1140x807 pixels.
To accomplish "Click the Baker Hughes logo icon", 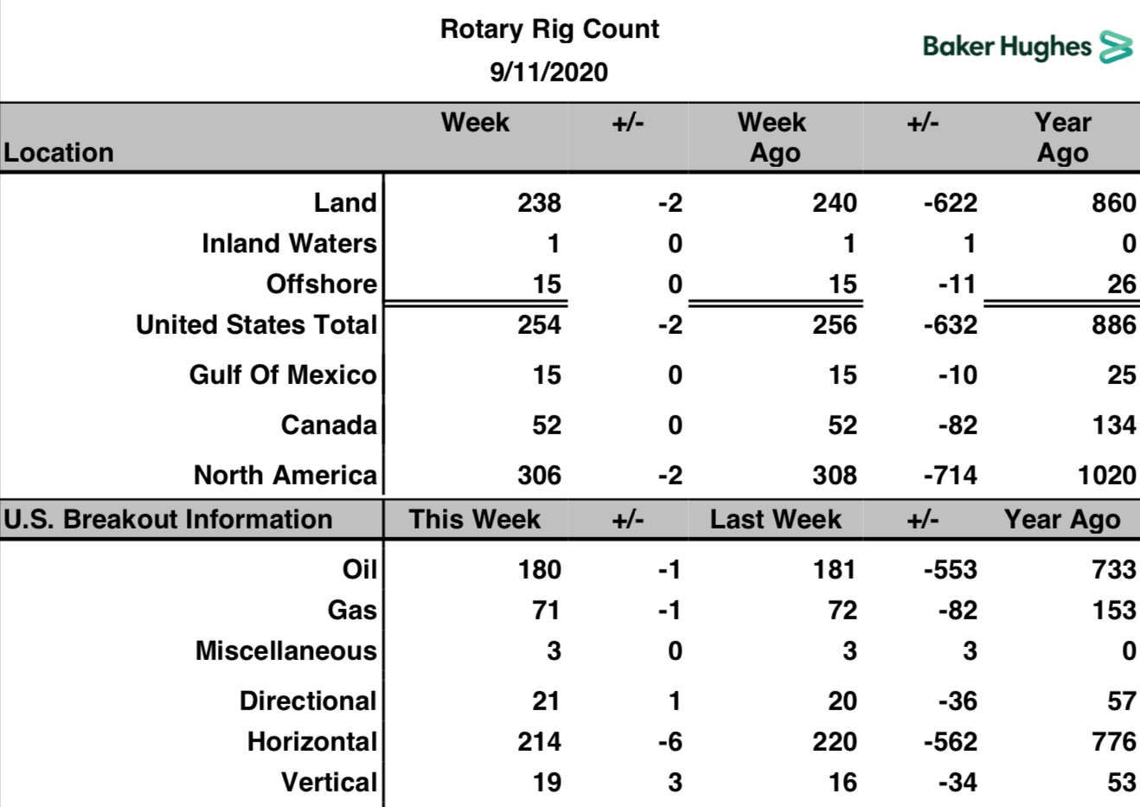I will [1116, 47].
